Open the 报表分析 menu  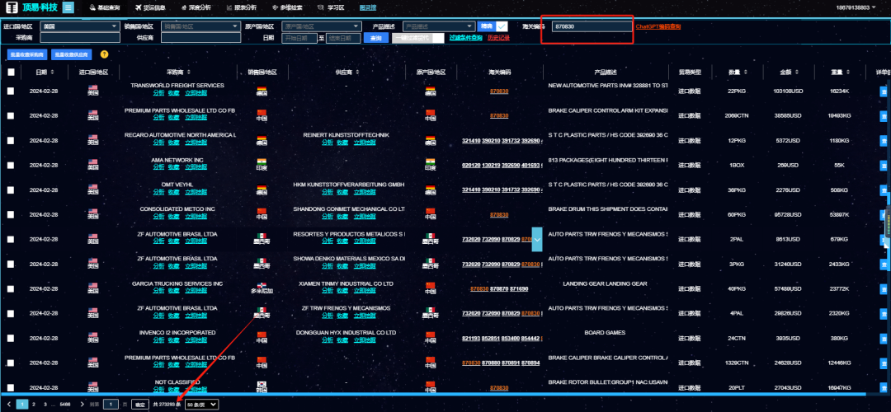[241, 7]
